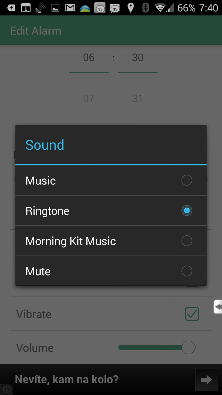Tap the location pin status icon
Screen dimensions: 222x395
130,8
